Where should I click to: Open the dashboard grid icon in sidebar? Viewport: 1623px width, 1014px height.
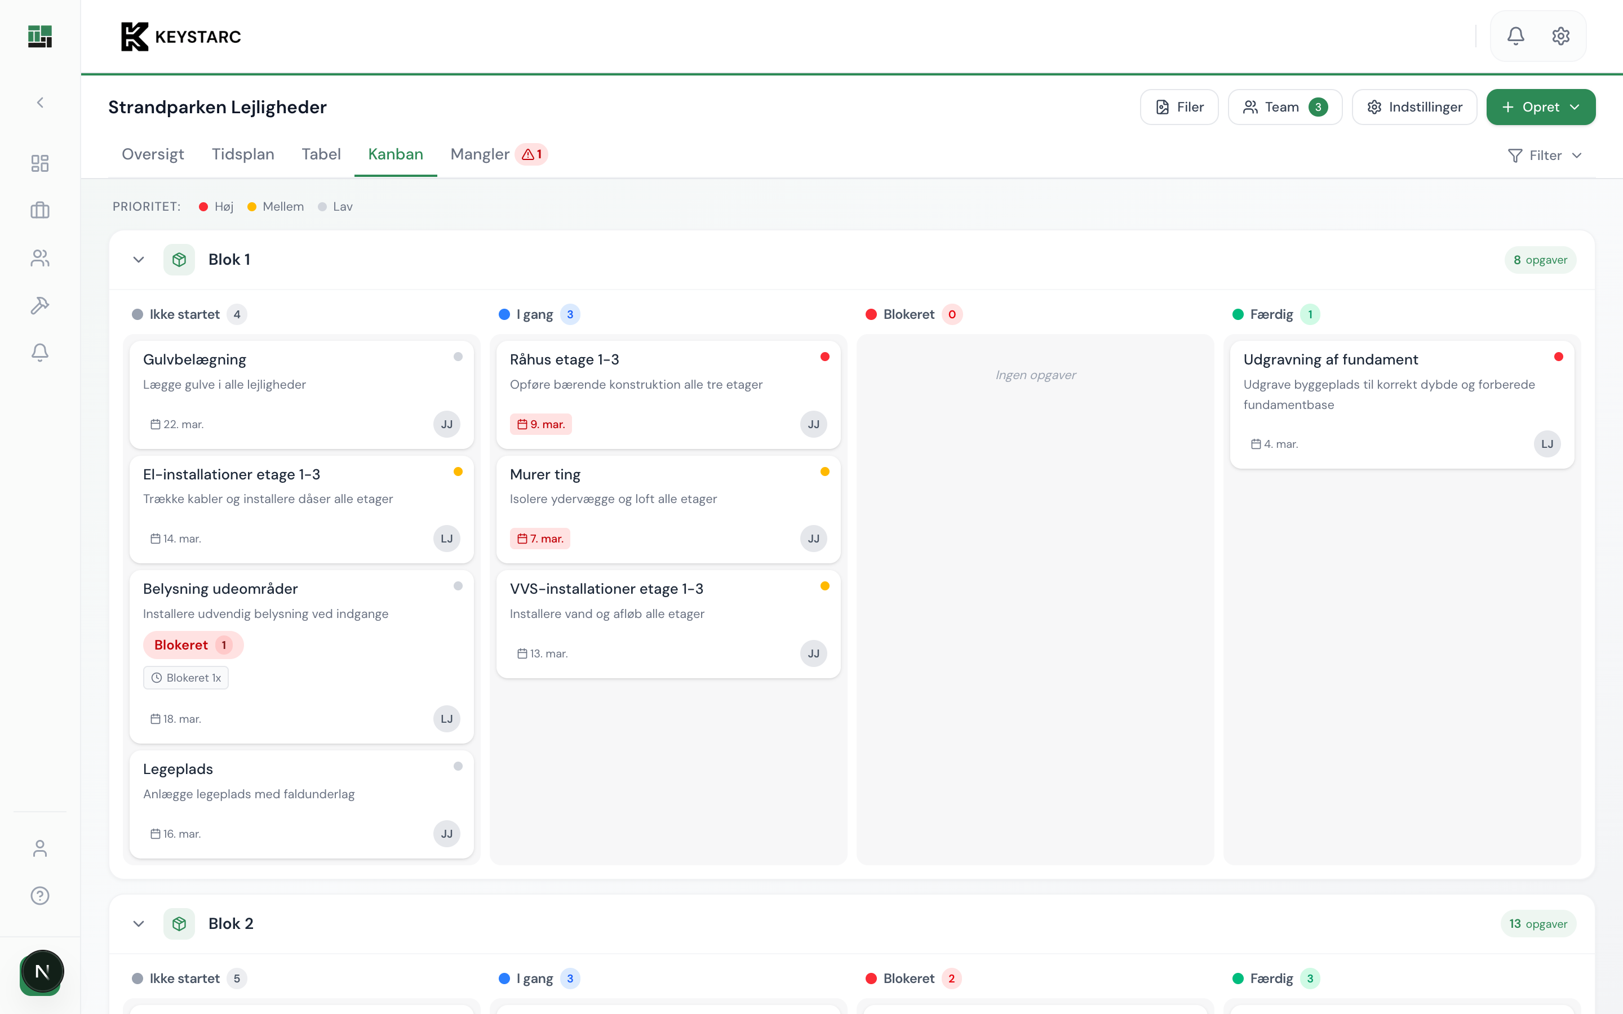(39, 163)
